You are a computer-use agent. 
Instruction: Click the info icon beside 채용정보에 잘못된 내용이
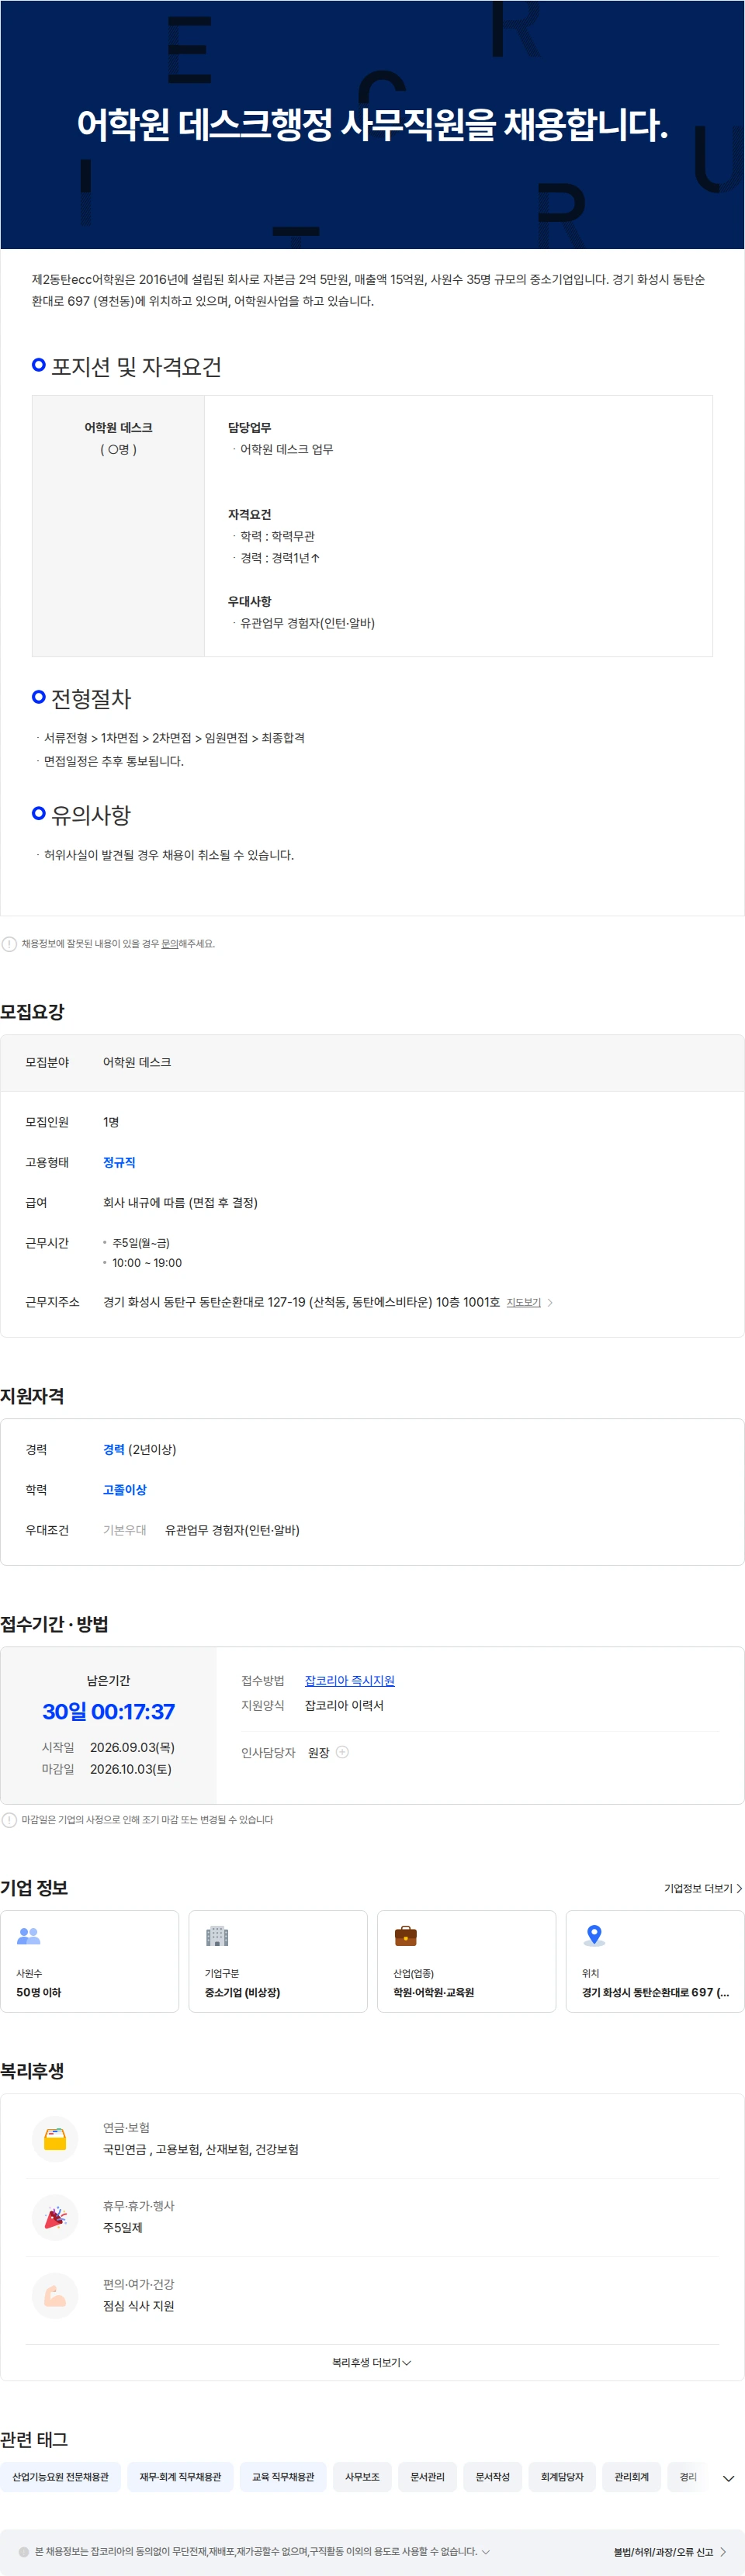[9, 943]
